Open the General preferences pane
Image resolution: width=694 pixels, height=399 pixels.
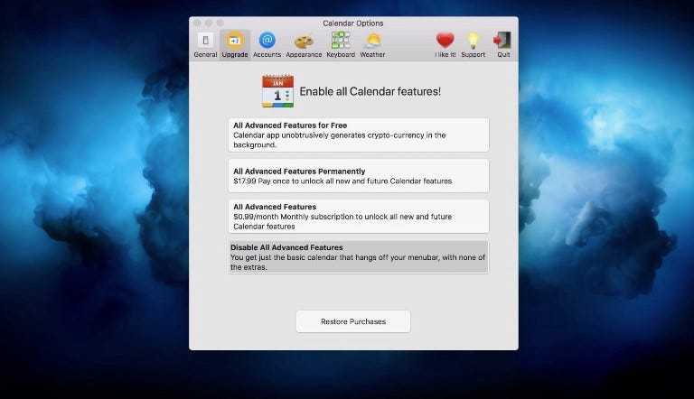(205, 44)
